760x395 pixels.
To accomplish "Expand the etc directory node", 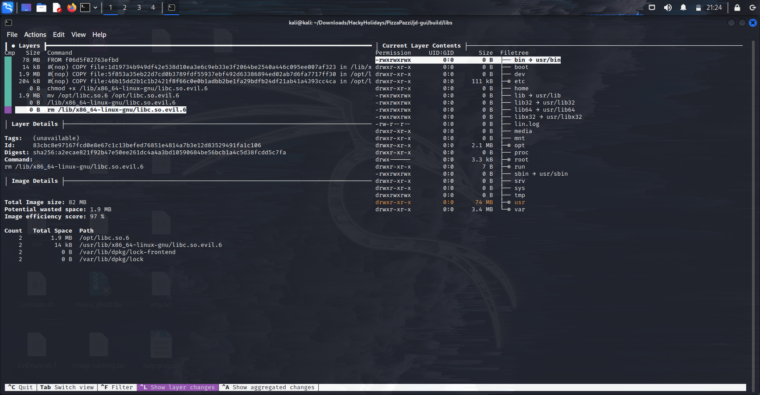I will click(x=509, y=81).
